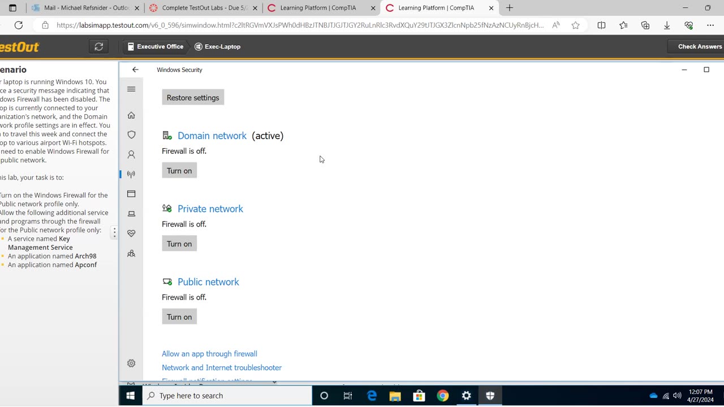The height and width of the screenshot is (407, 724).
Task: Open Domain network link
Action: point(212,136)
